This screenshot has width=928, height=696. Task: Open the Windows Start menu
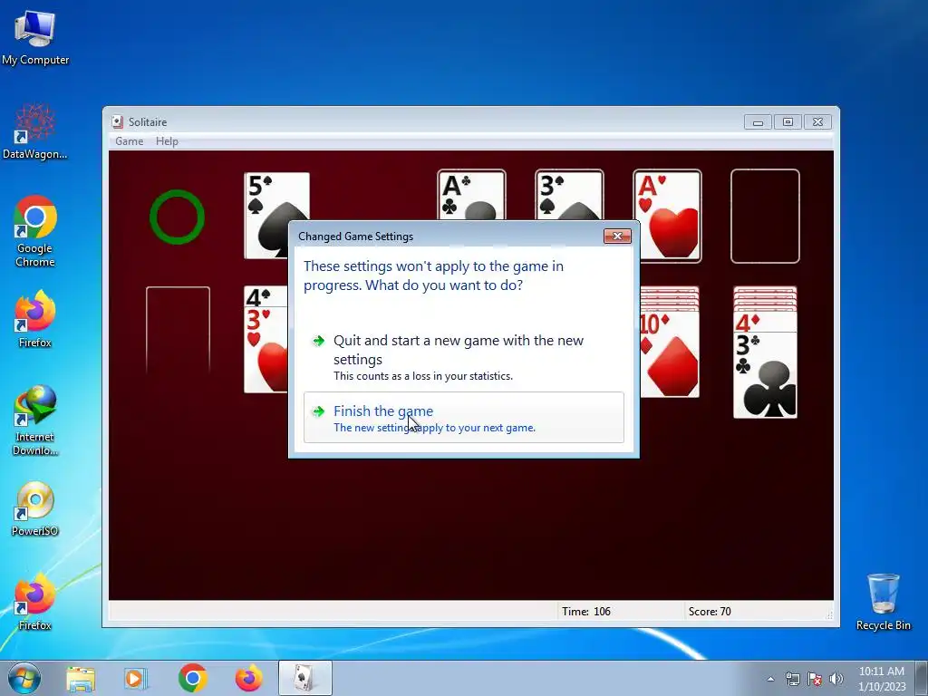(x=24, y=678)
